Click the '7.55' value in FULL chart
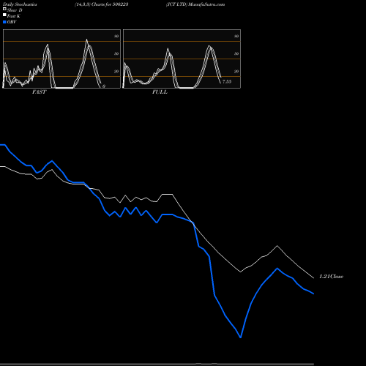This screenshot has width=366, height=366. [x=227, y=81]
